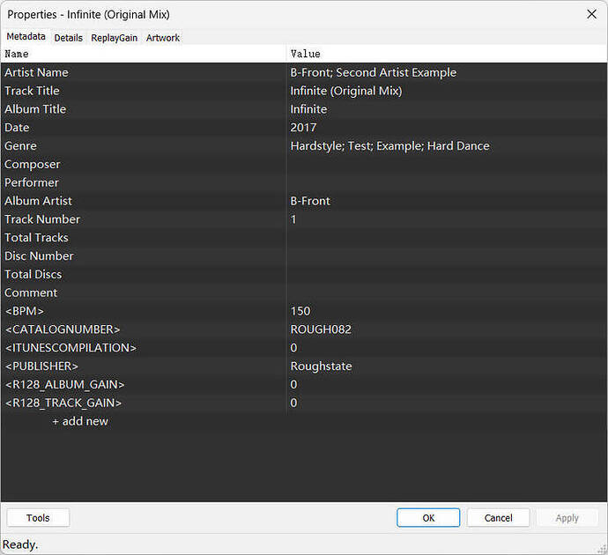
Task: Click the 'Ready.' status bar text
Action: (x=20, y=544)
